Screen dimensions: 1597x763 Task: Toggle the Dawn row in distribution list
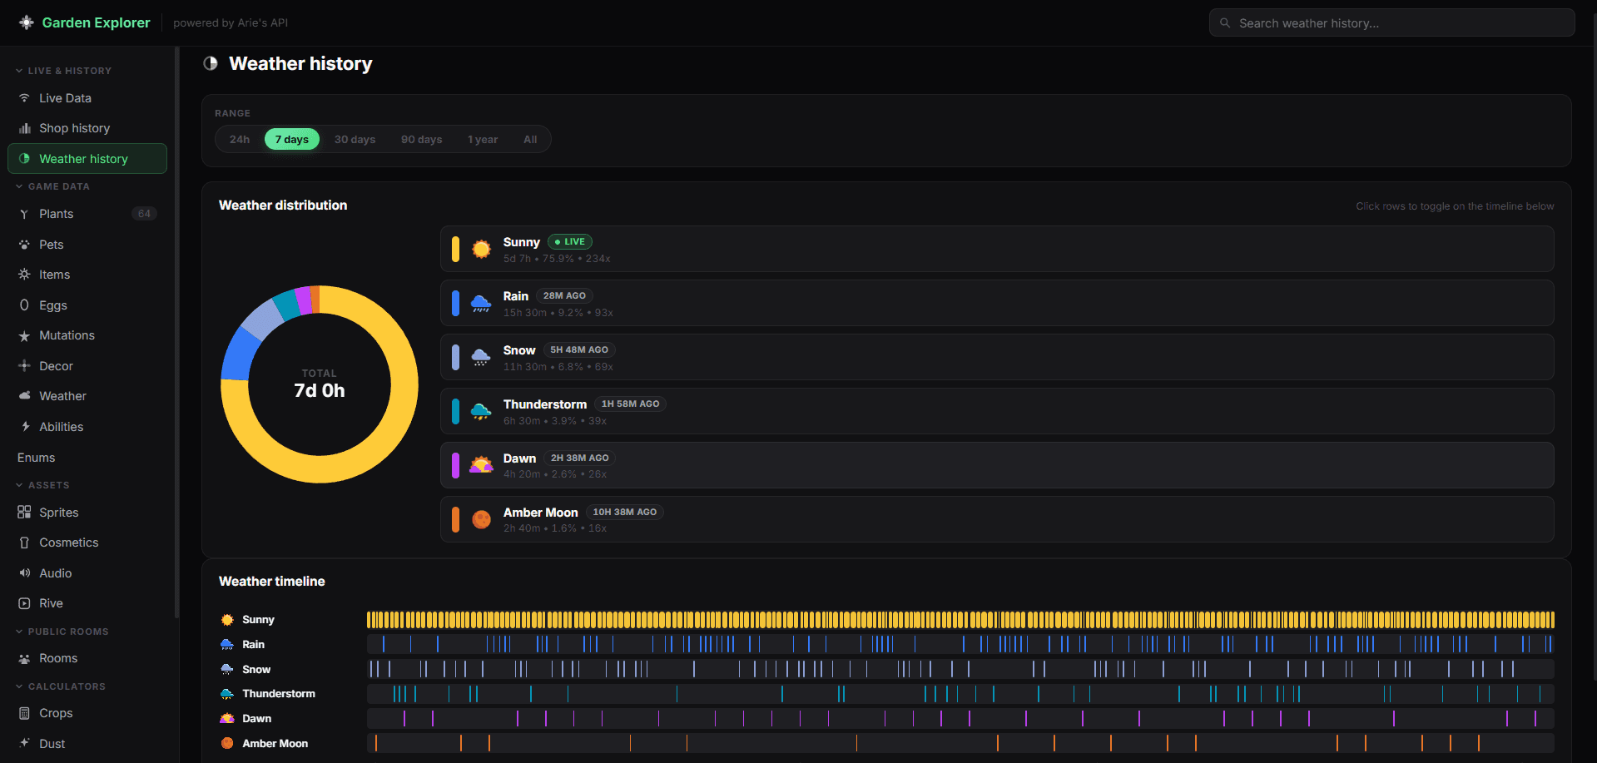tap(997, 465)
